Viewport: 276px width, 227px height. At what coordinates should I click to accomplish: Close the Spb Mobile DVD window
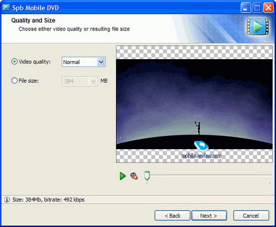[268, 8]
